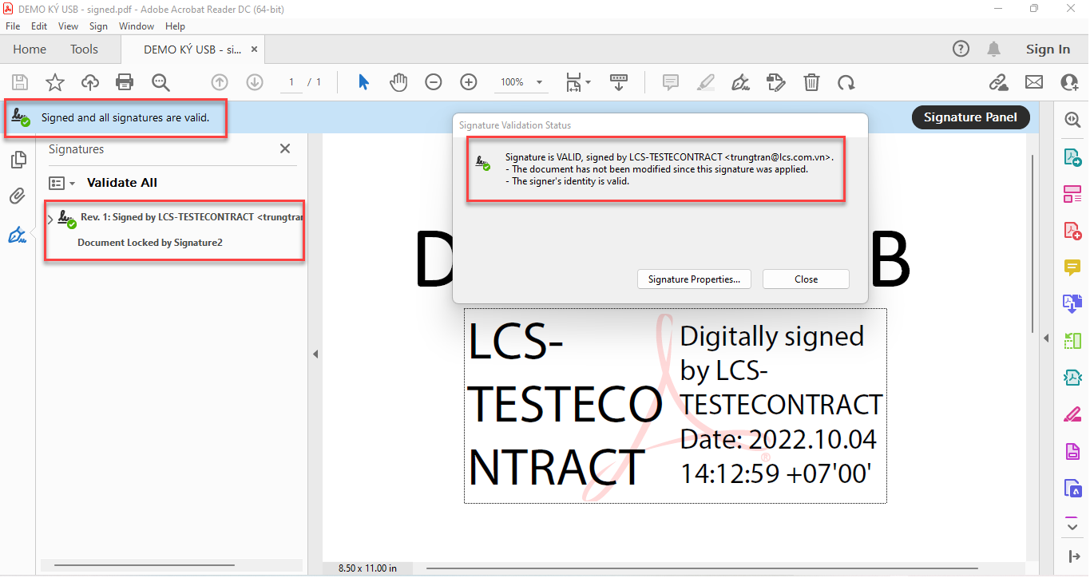Click the Save file icon
The height and width of the screenshot is (578, 1090).
click(20, 82)
